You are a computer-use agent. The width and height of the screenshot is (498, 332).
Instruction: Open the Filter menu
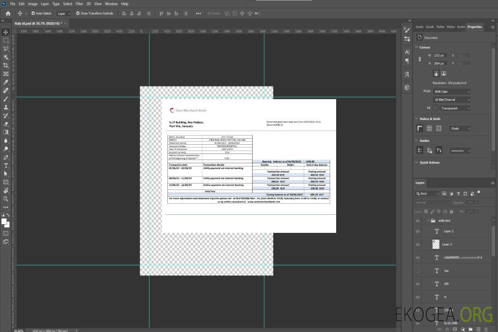click(x=79, y=4)
